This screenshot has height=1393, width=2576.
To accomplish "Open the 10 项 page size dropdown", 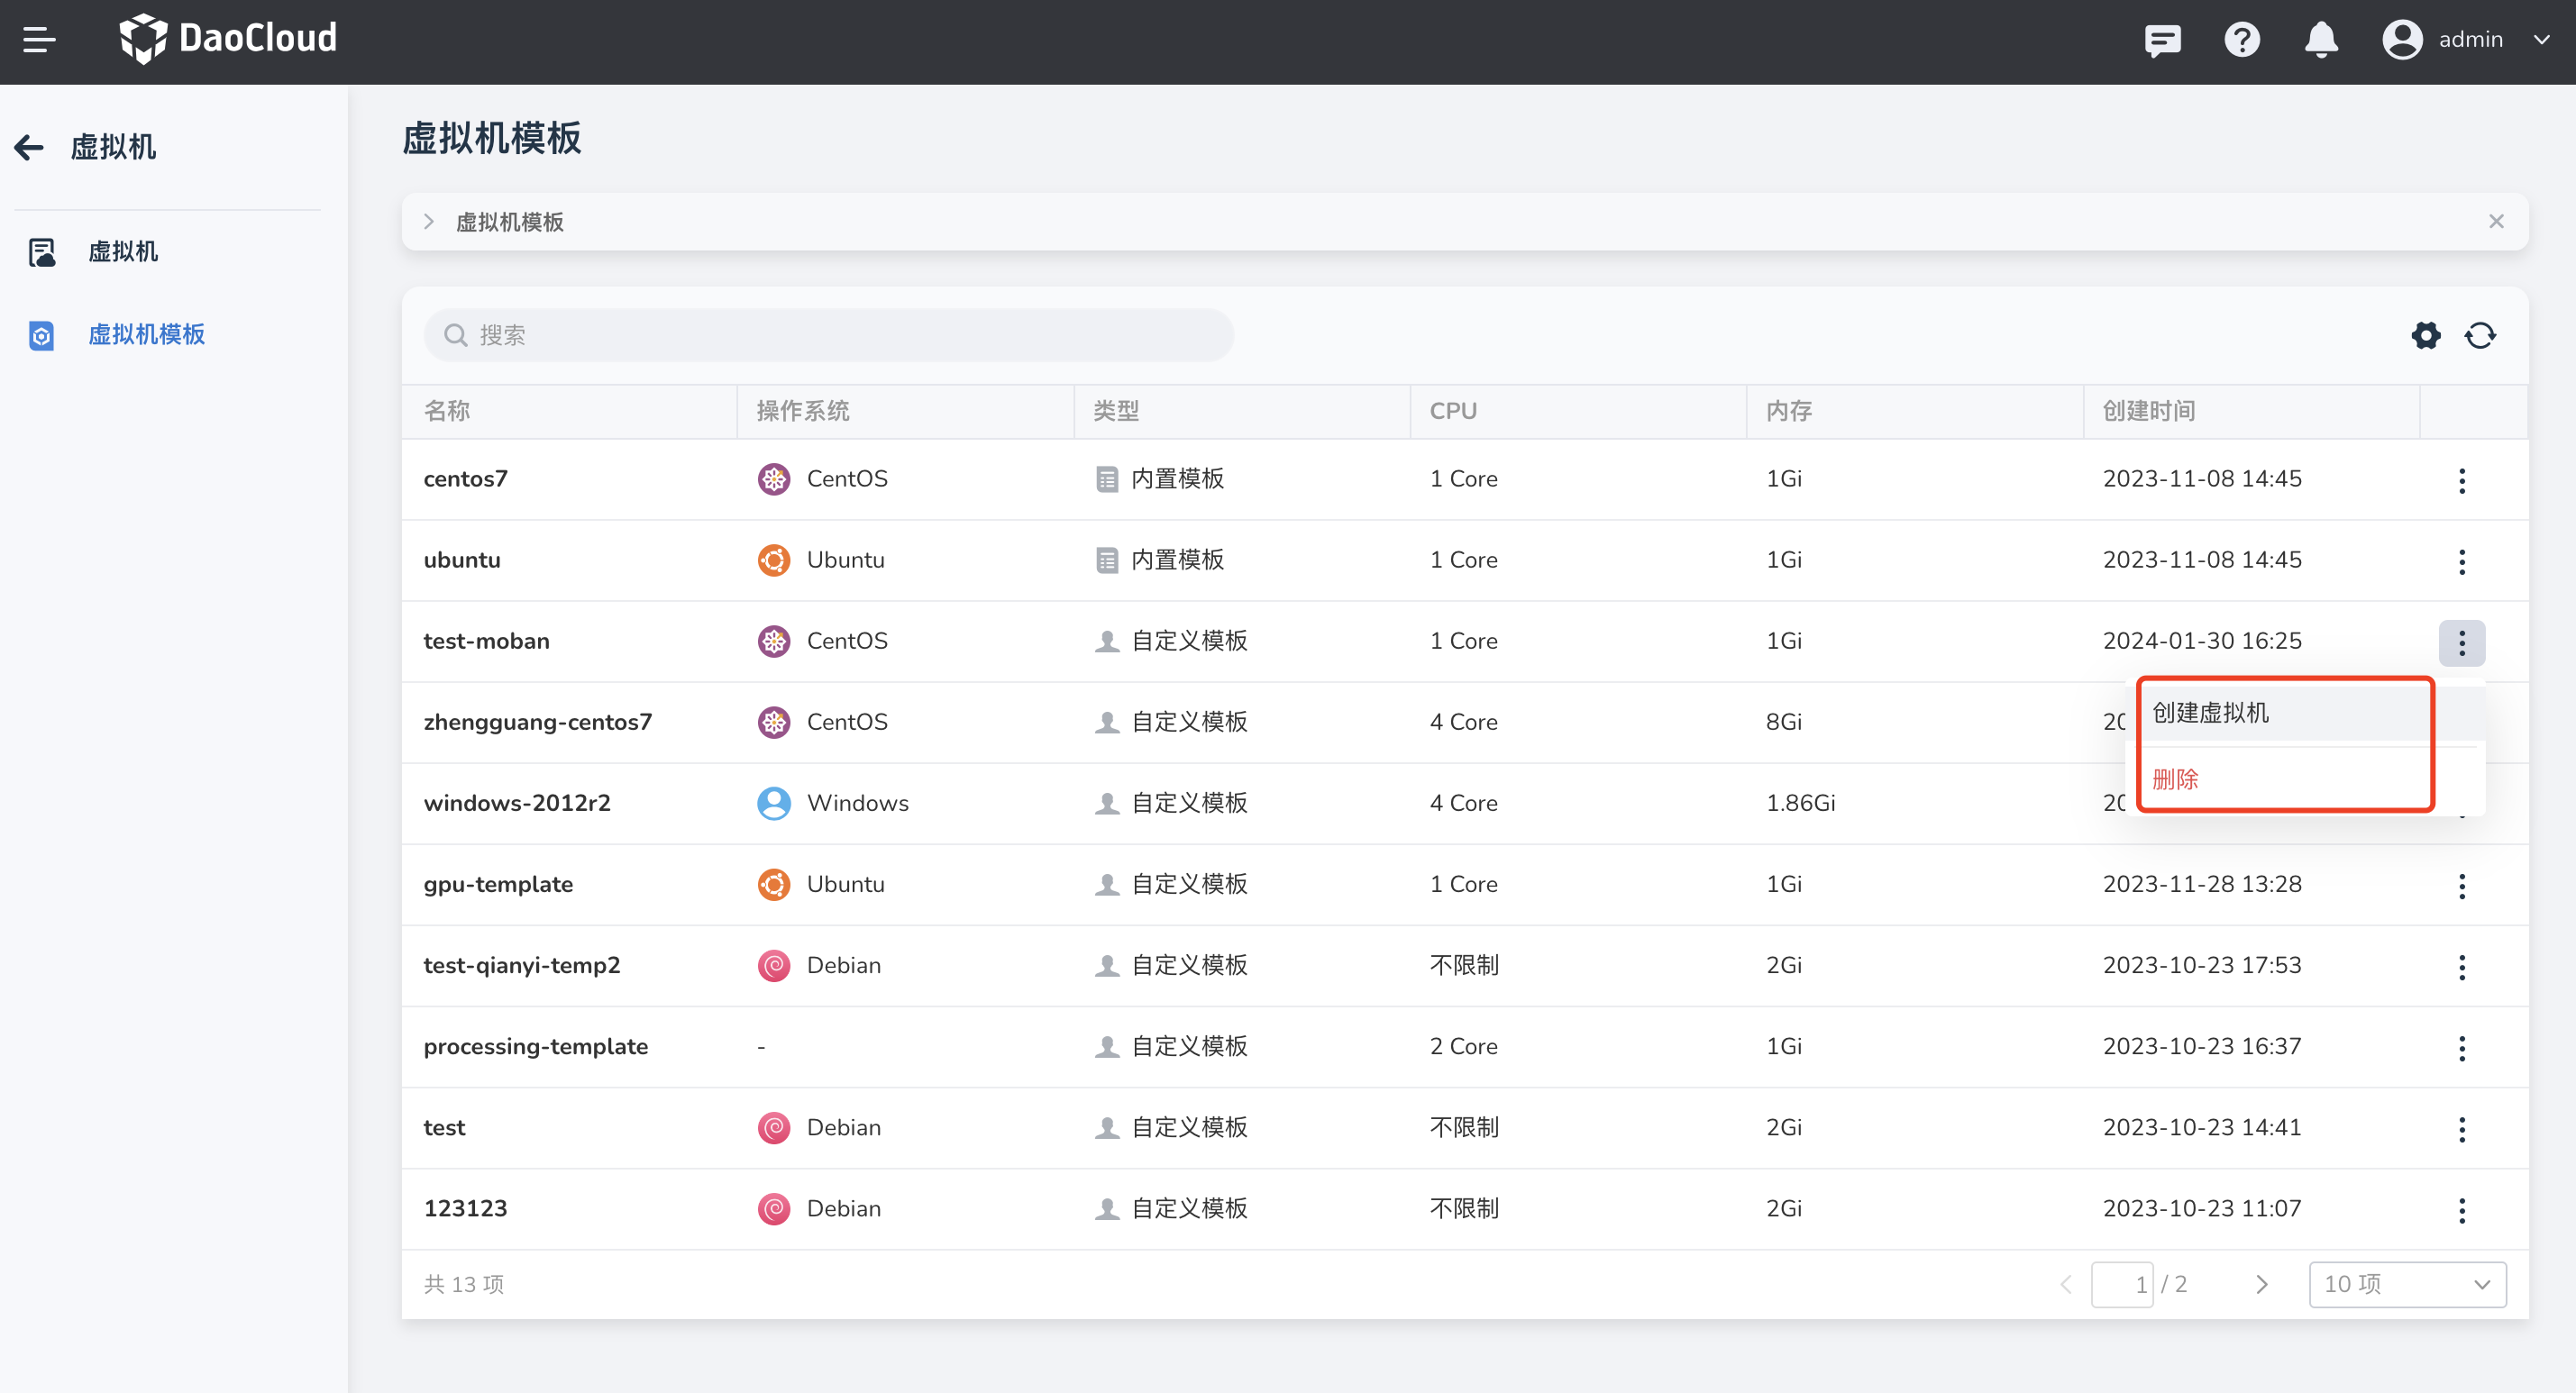I will click(2407, 1285).
